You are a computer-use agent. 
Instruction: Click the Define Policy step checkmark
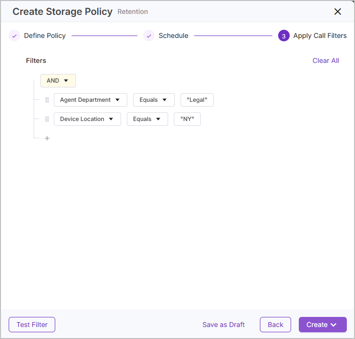point(14,36)
